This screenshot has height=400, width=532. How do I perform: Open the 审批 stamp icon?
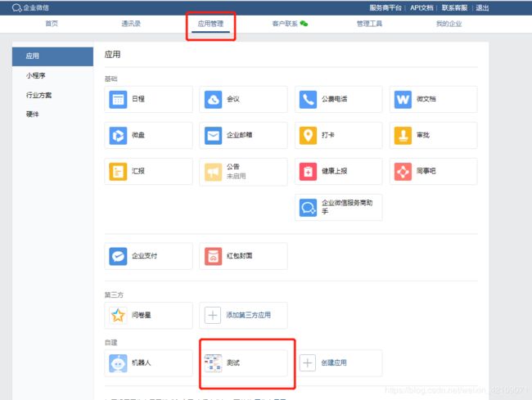click(403, 136)
